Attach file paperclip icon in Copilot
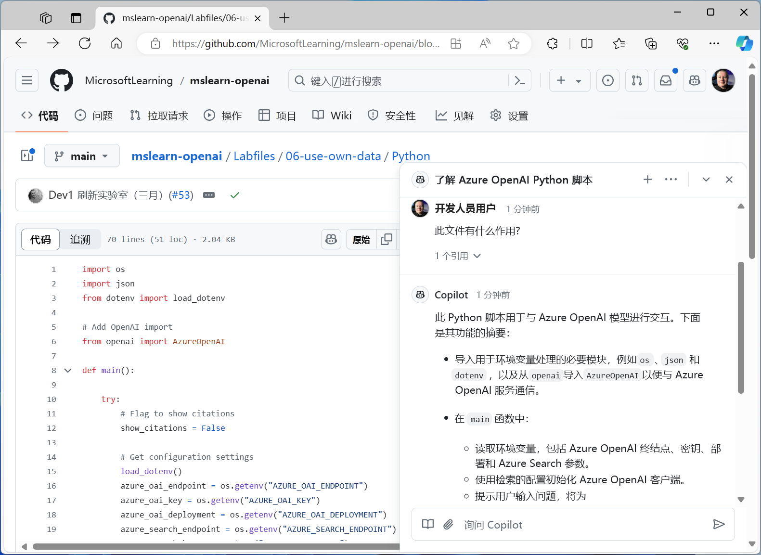The height and width of the screenshot is (555, 761). coord(448,524)
